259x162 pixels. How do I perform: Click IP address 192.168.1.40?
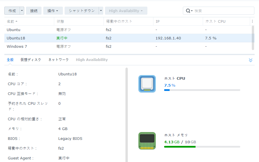click(168, 38)
